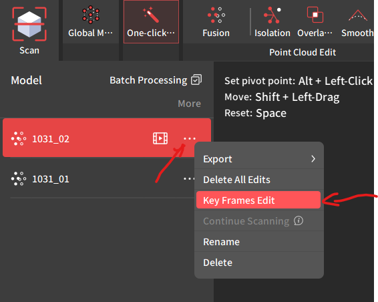378x302 pixels.
Task: Click the More link in Model panel
Action: (189, 104)
